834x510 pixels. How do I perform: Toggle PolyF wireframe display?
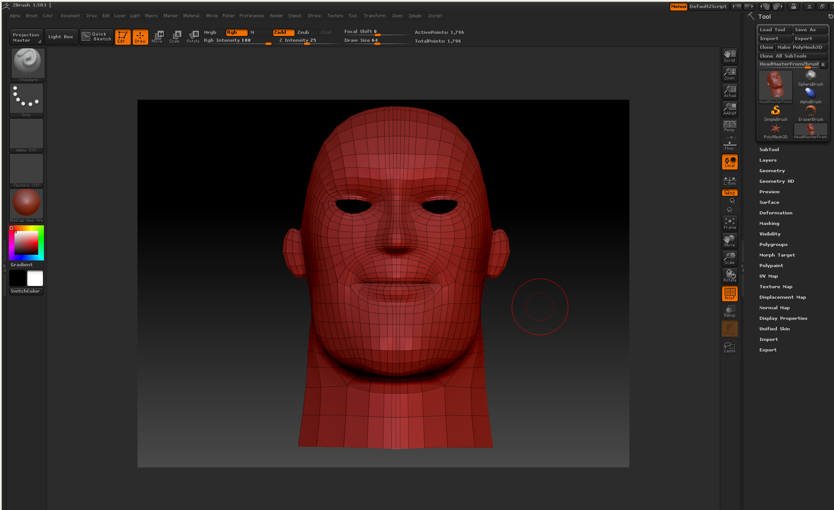pyautogui.click(x=729, y=293)
